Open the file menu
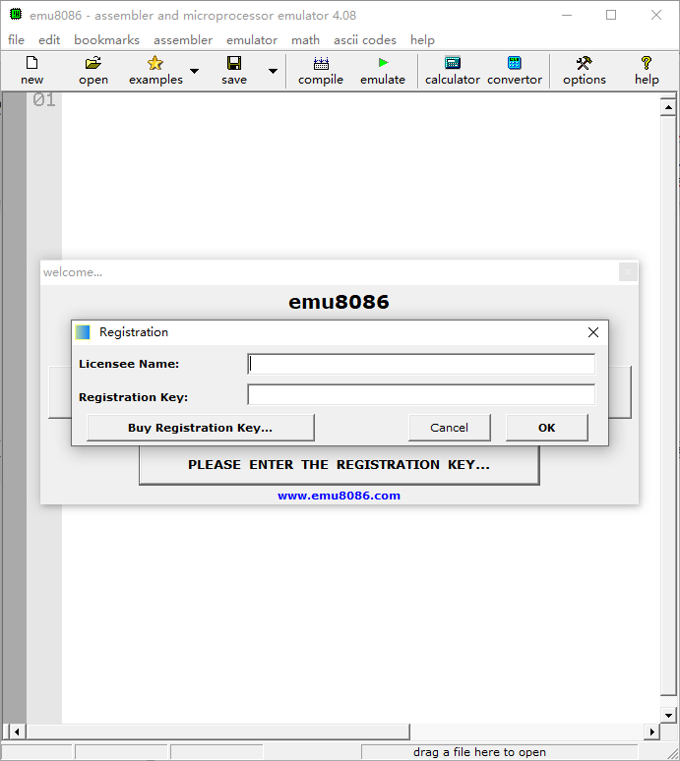Screen dimensions: 680x761 pyautogui.click(x=16, y=39)
